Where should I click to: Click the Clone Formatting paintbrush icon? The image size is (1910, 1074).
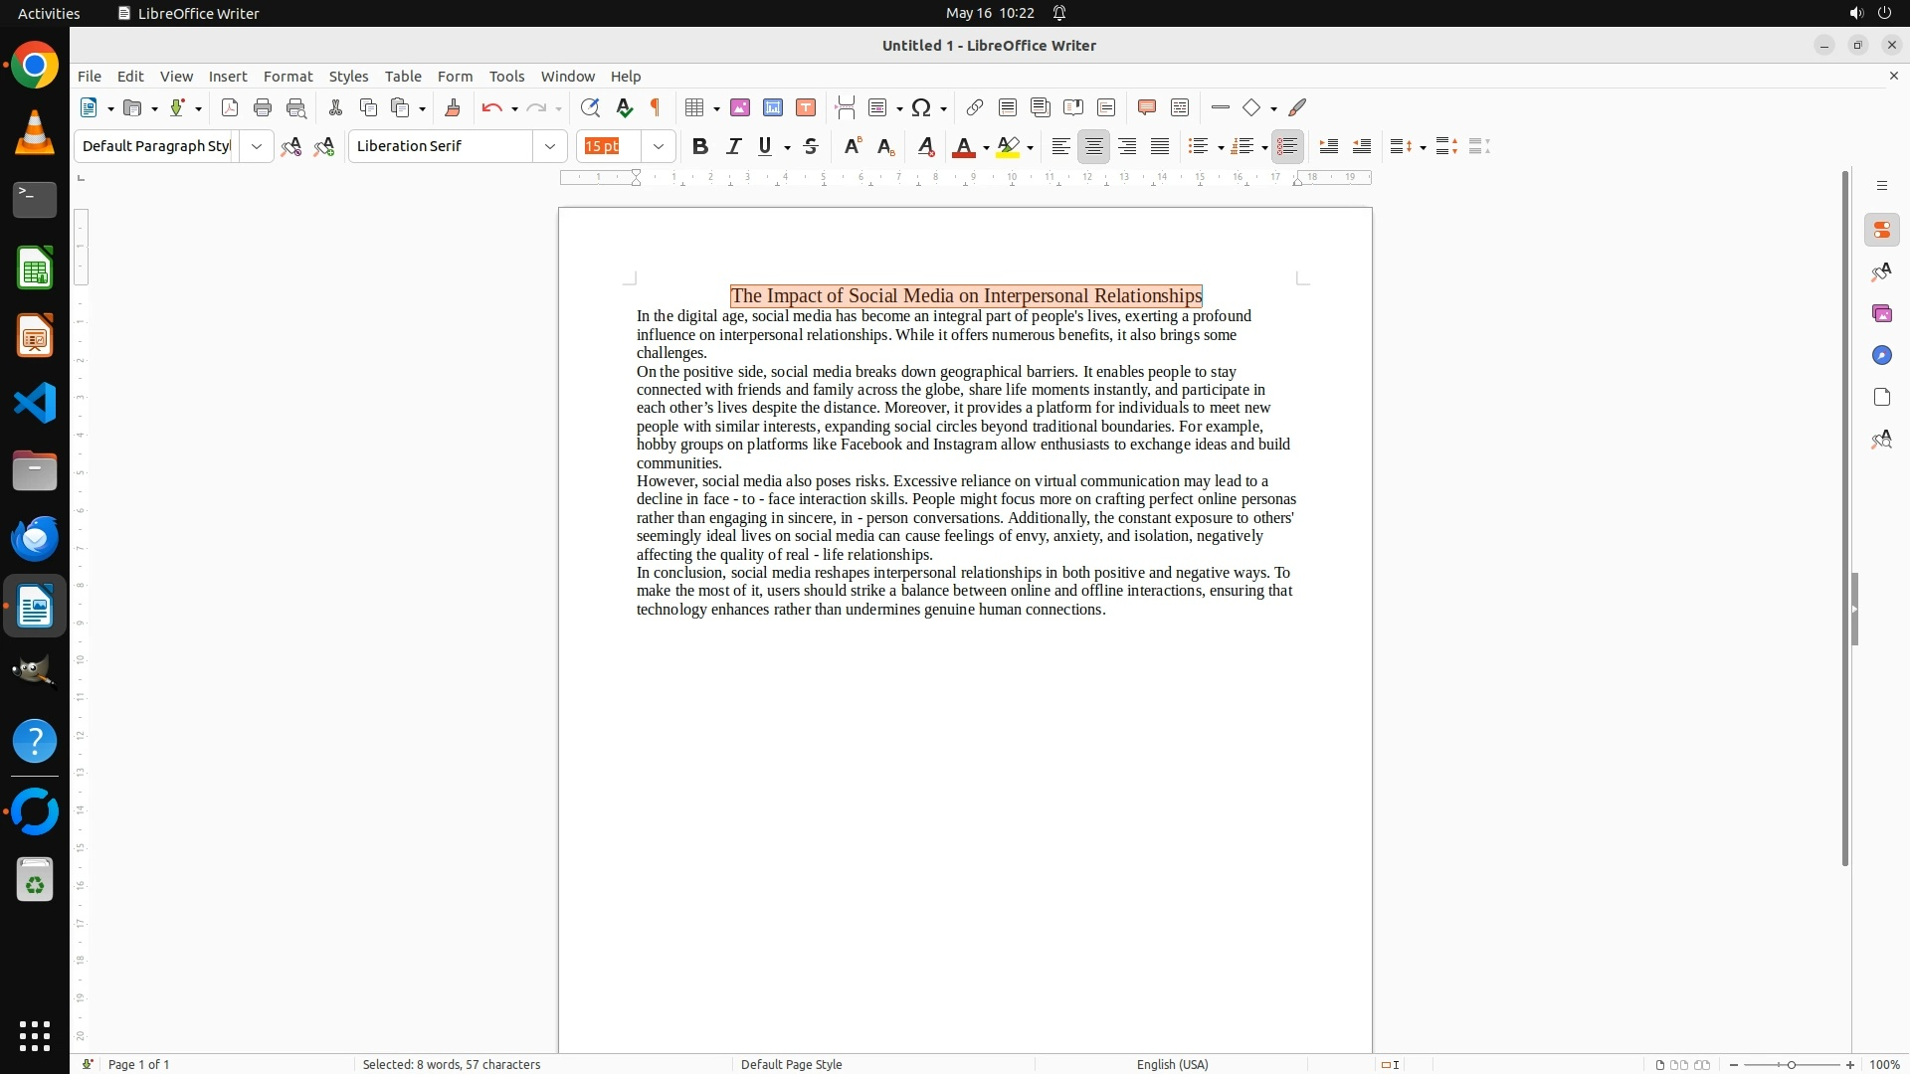[x=453, y=107]
